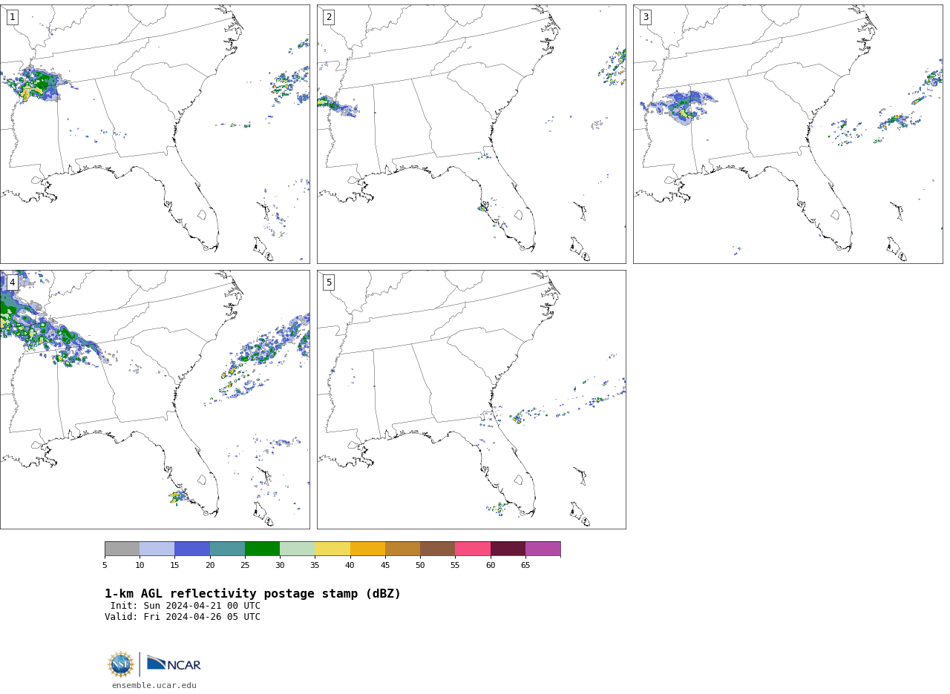Click the brown 50-55 dBZ swatch

[437, 549]
